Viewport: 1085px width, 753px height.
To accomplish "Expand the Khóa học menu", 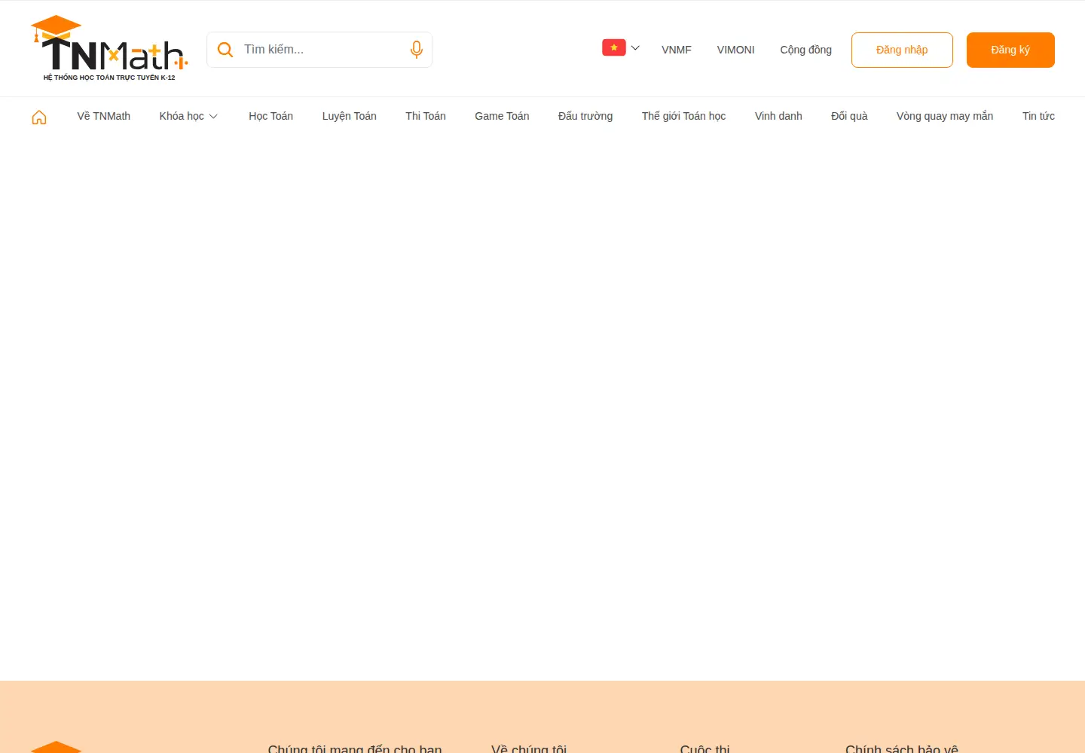I will (x=188, y=116).
